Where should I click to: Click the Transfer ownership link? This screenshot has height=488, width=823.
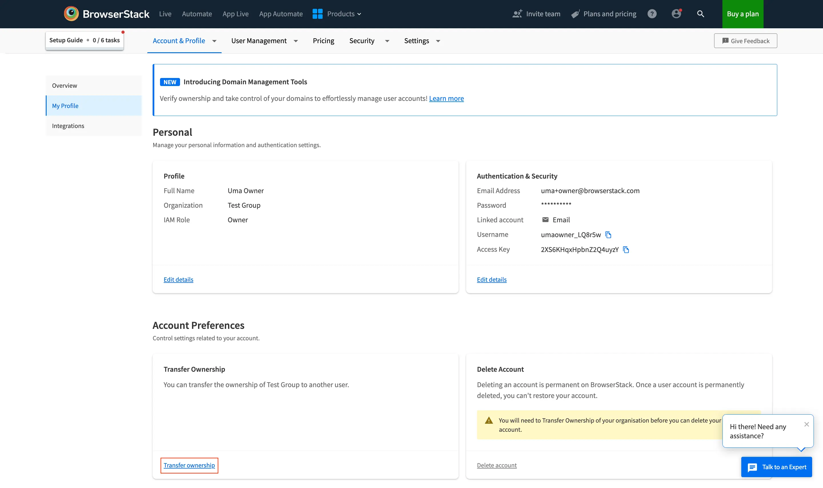click(x=189, y=465)
